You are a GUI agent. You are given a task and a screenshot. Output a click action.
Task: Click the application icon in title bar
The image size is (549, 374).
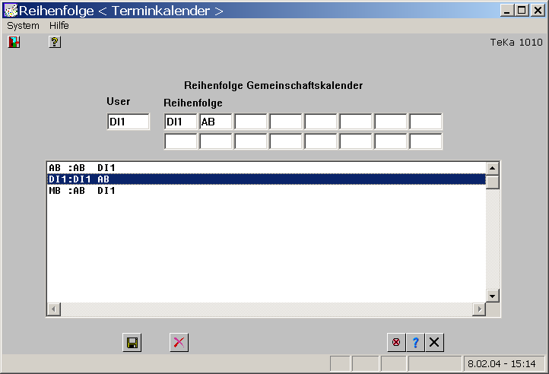click(10, 11)
